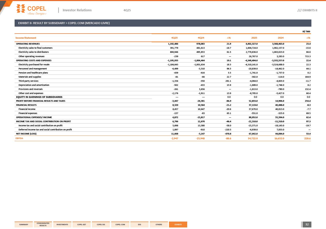Viewport: 326px width, 229px height.
Task: Click the 4Q25 label in page header
Action: click(127, 10)
